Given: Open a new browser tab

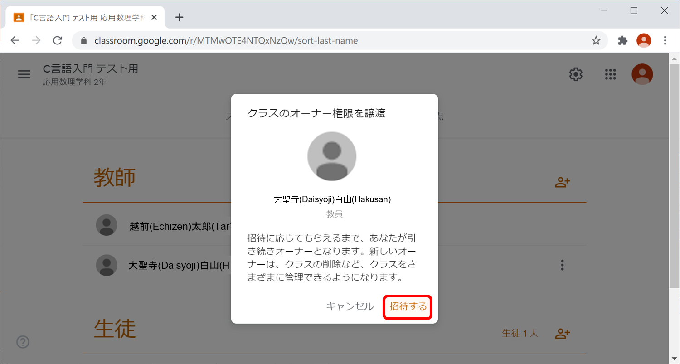Looking at the screenshot, I should point(180,17).
